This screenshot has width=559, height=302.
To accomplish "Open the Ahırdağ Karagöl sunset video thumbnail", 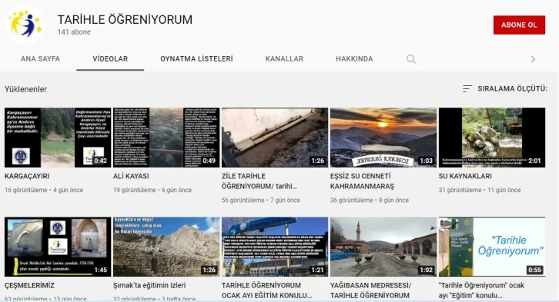I will coord(383,138).
